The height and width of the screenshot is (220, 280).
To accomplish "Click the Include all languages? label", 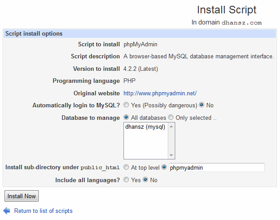I will (x=87, y=180).
